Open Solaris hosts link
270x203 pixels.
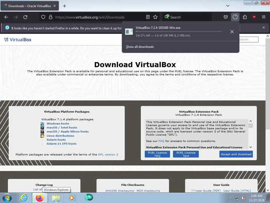[56, 140]
